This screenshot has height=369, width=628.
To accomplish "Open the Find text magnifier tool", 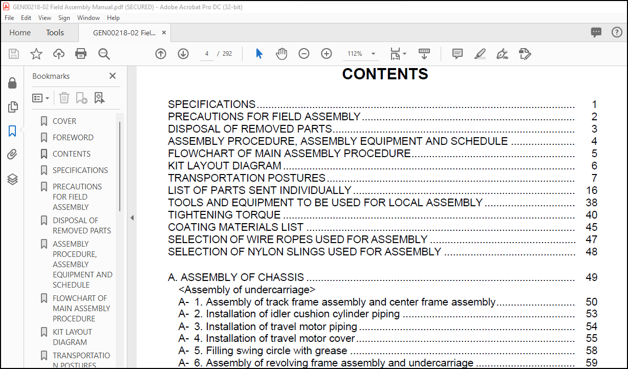I will 104,54.
